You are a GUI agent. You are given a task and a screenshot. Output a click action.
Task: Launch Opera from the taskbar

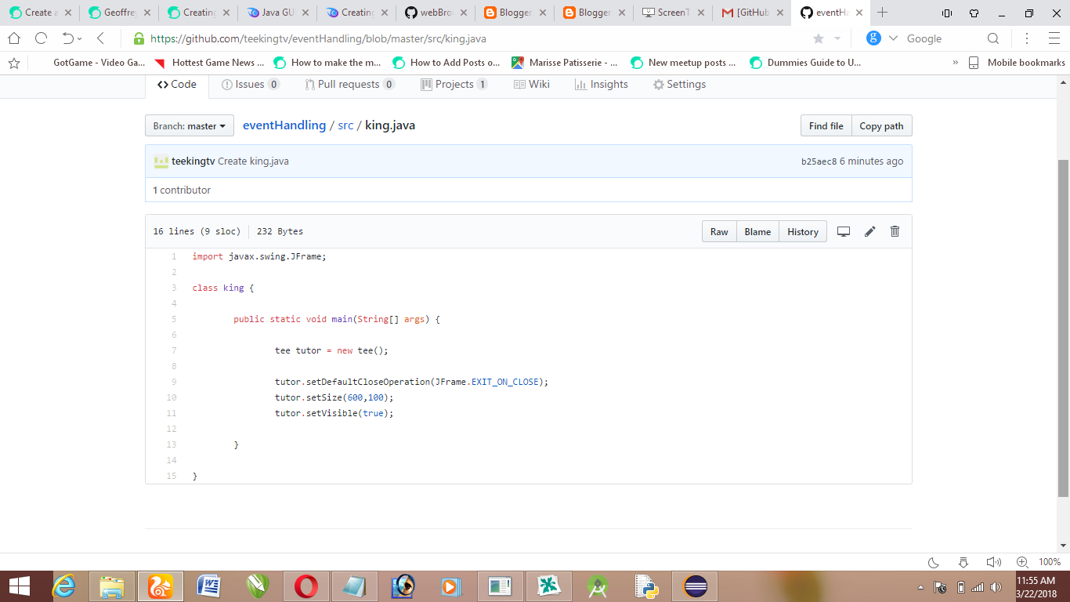coord(306,586)
